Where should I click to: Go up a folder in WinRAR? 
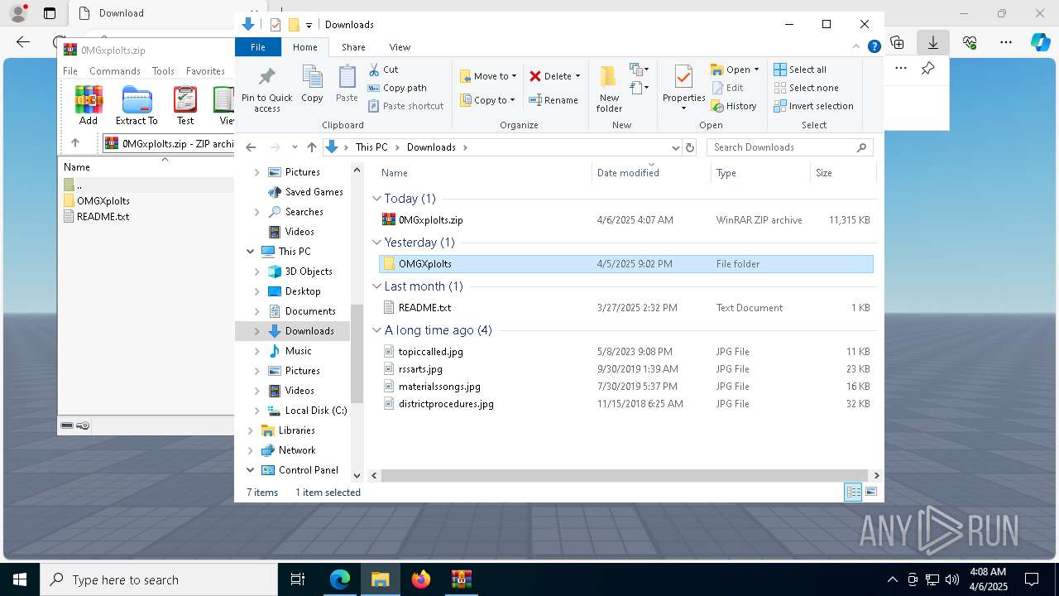coord(75,143)
